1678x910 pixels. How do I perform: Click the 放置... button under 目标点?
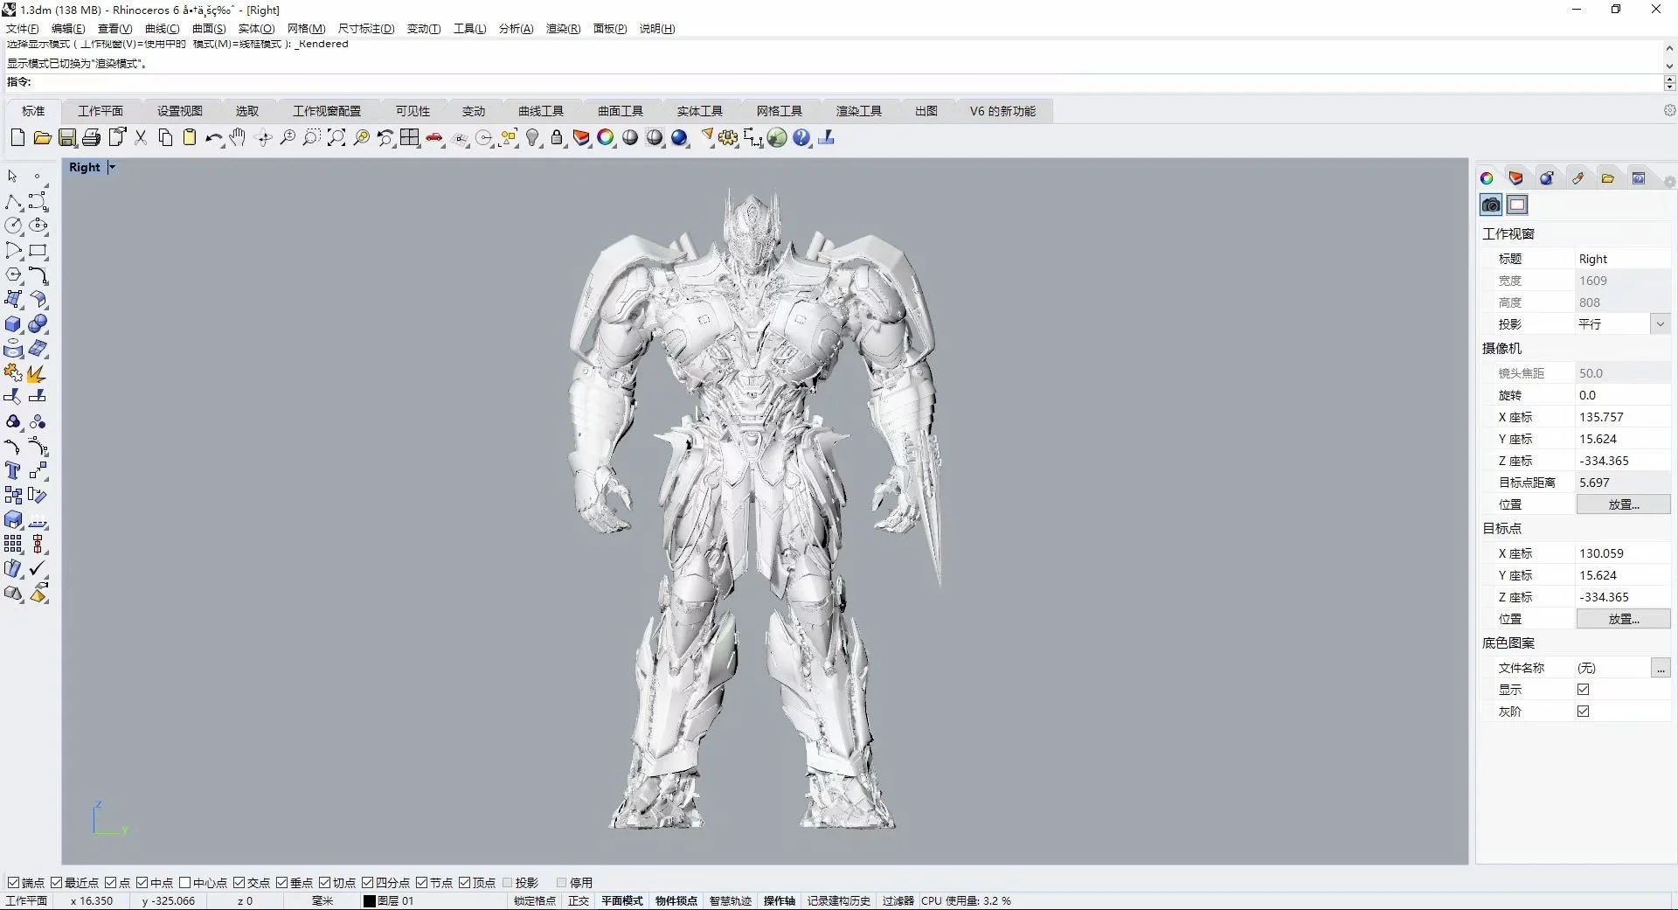[x=1623, y=619]
